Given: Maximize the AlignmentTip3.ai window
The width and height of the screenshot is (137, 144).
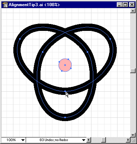Looking at the screenshot, I should 125,5.
